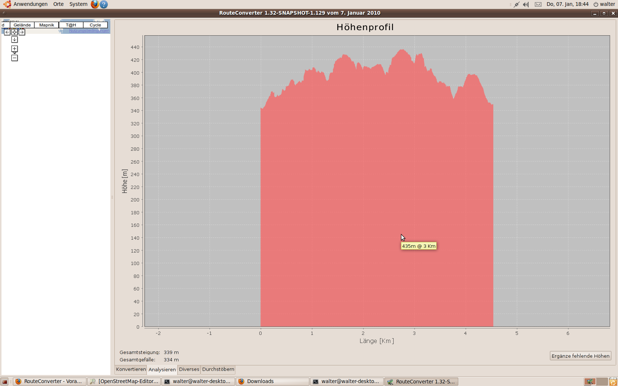Switch to the Konvertieren tab

[x=131, y=369]
